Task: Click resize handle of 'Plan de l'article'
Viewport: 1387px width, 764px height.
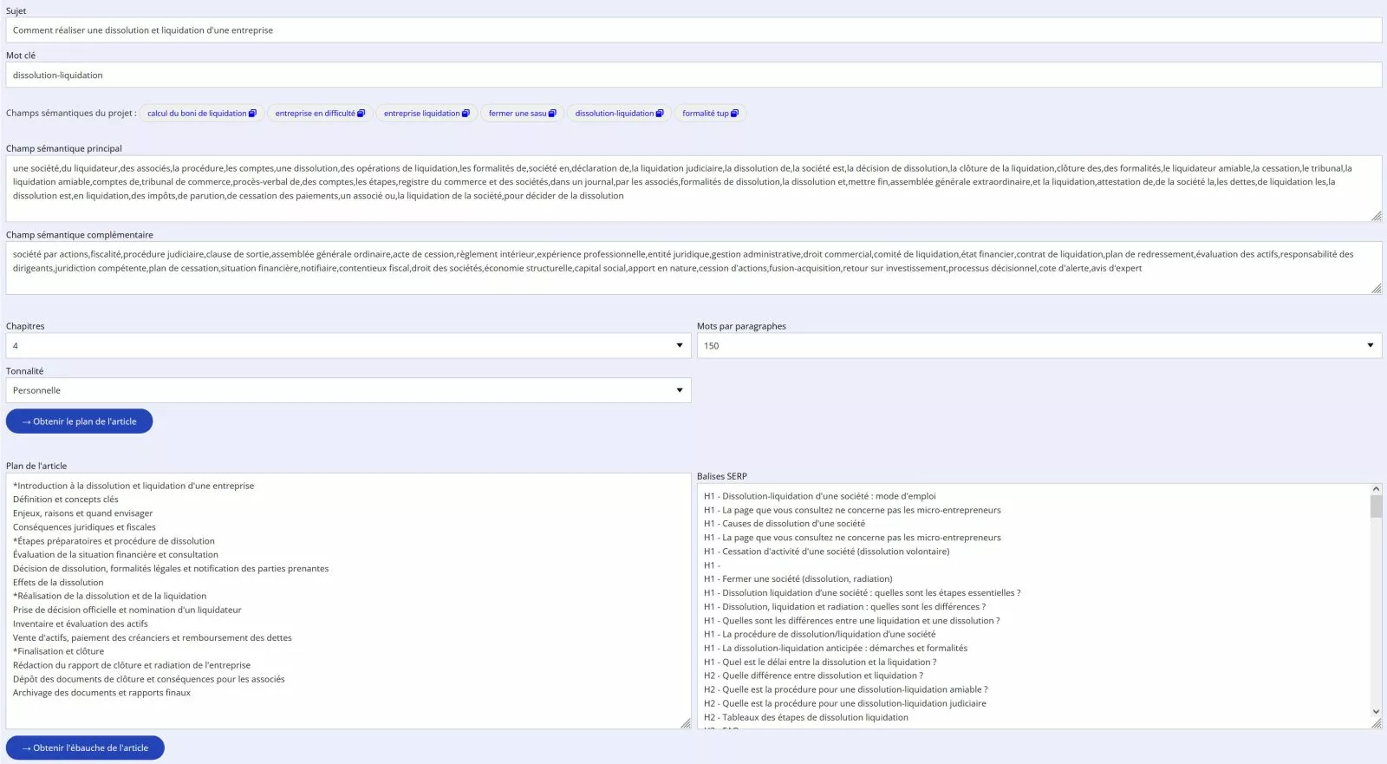Action: point(686,723)
